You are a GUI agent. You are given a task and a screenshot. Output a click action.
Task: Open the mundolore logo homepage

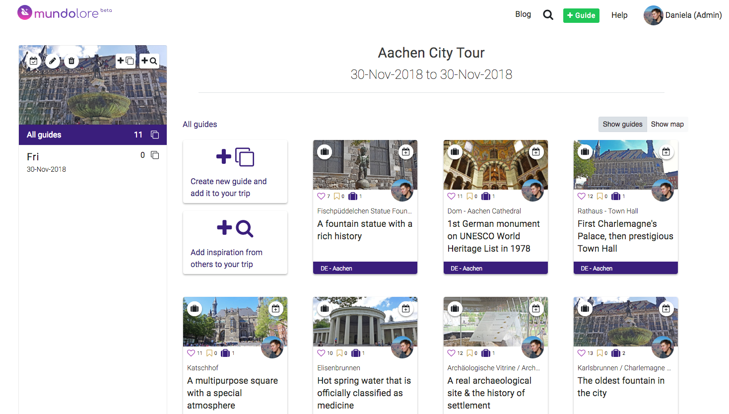click(65, 12)
